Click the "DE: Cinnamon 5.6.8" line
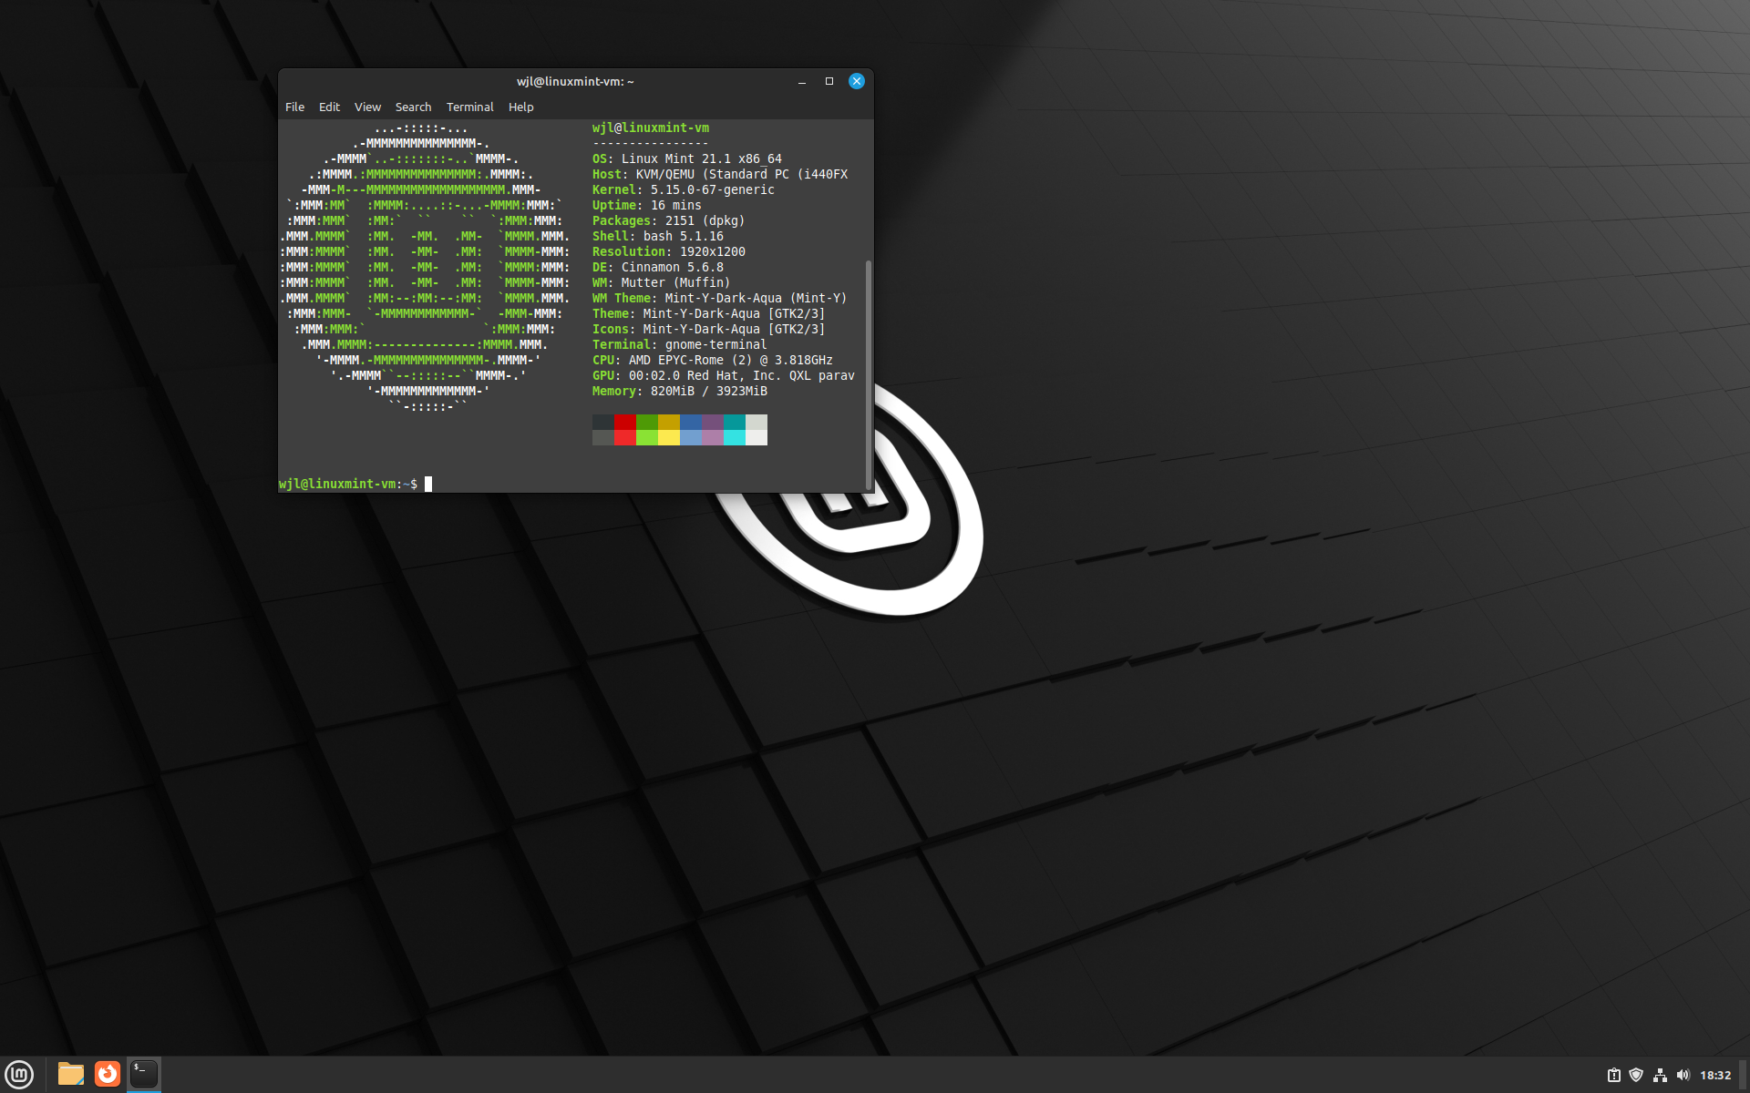 coord(658,267)
